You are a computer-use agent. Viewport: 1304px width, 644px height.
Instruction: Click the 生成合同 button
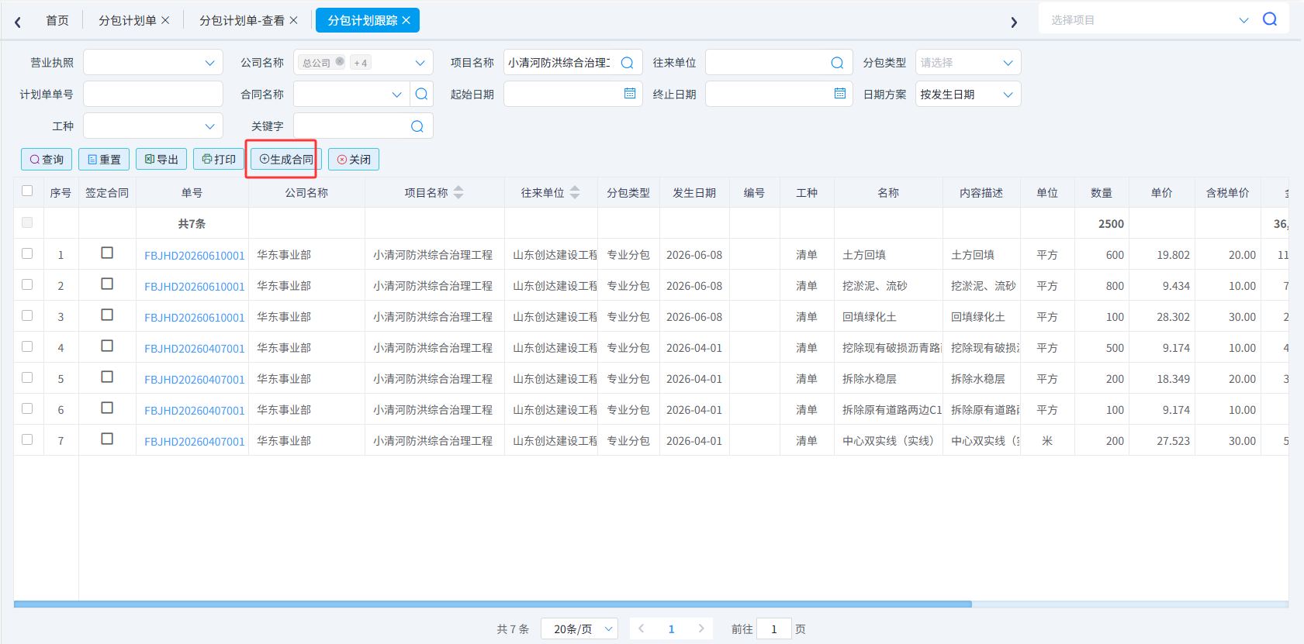click(286, 159)
